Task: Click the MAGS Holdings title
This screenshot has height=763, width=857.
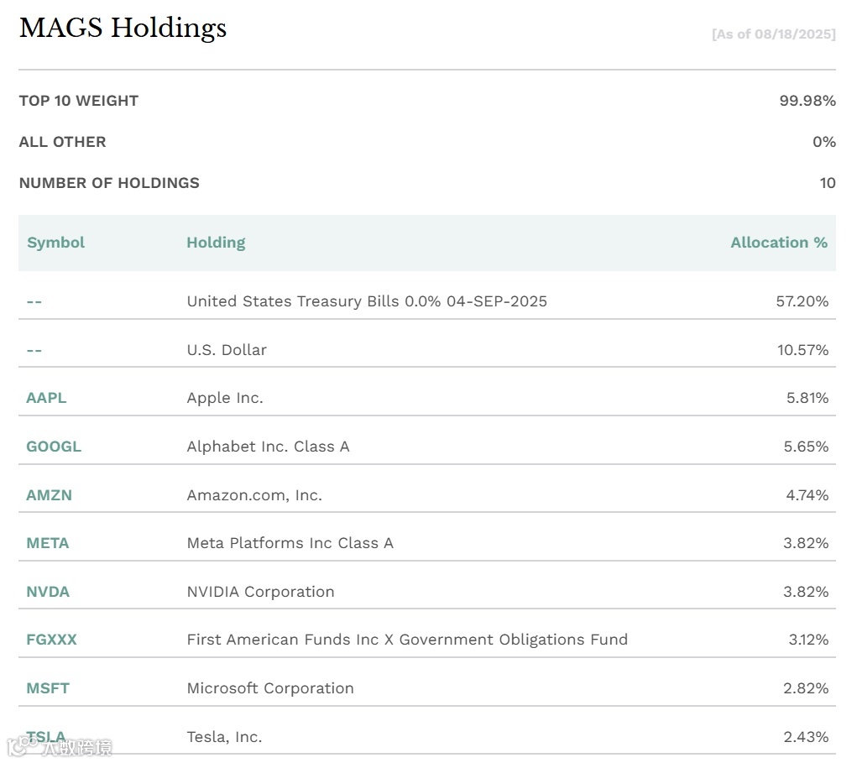Action: click(123, 29)
